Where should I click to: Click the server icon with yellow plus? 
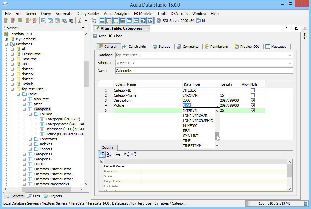(6, 21)
